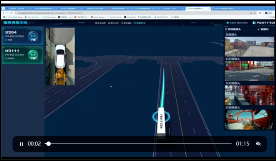This screenshot has height=161, width=276.
Task: Click the browser back arrow
Action: pos(4,12)
